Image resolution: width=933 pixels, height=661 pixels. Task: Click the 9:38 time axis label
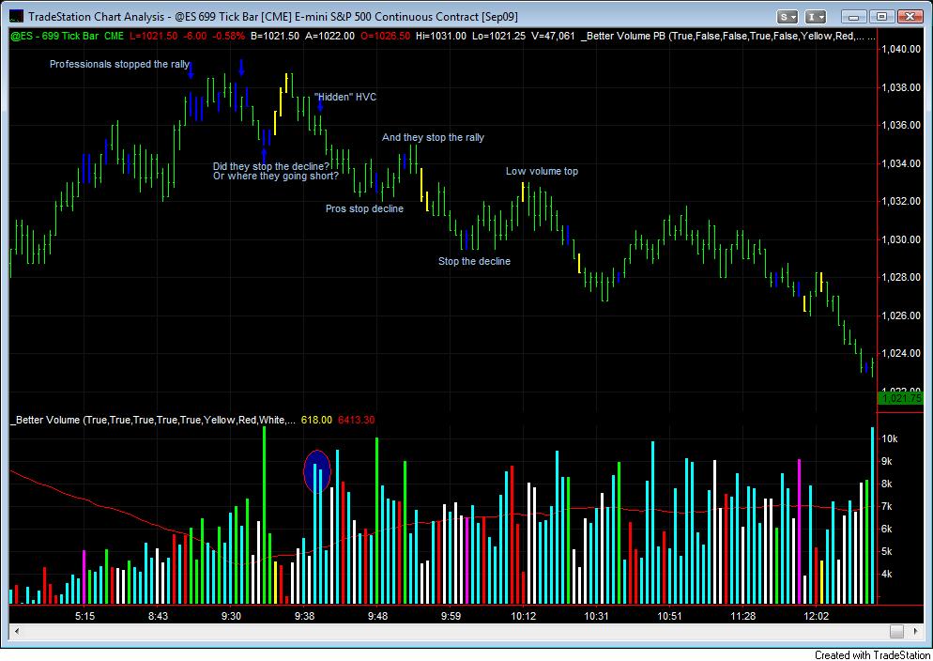[304, 616]
